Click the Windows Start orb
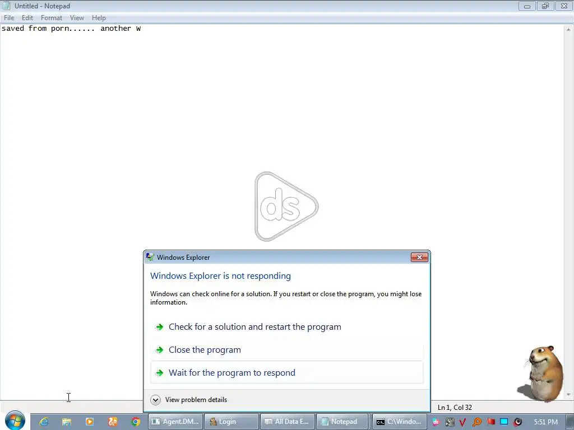574x430 pixels. [15, 421]
